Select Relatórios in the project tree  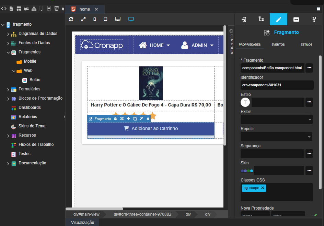tap(28, 117)
